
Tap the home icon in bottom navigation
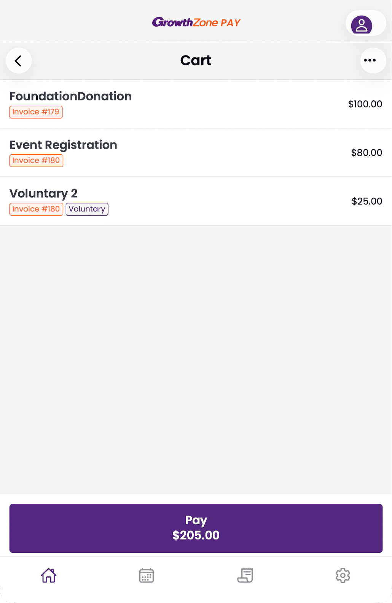pos(49,575)
